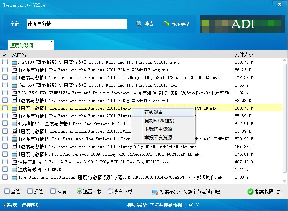Screen dimensions: 288x211
Task: Click file icon of PS3.PSN Showdown row
Action: point(14,93)
